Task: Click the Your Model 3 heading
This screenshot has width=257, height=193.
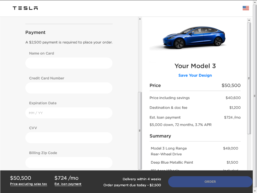Action: click(x=195, y=66)
